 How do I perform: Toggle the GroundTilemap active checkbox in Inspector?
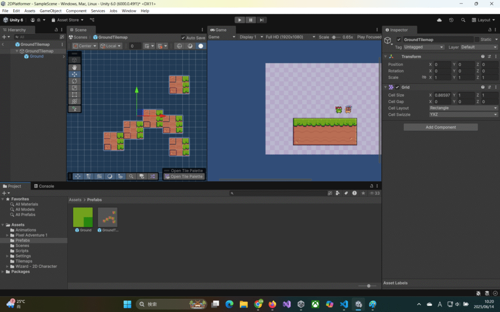(x=398, y=39)
